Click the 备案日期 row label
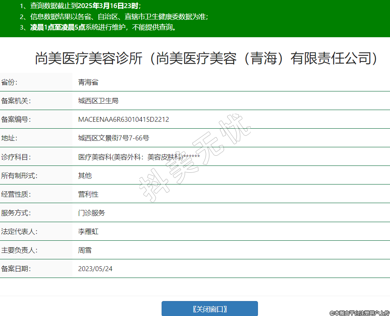The width and height of the screenshot is (390, 316). (16, 269)
